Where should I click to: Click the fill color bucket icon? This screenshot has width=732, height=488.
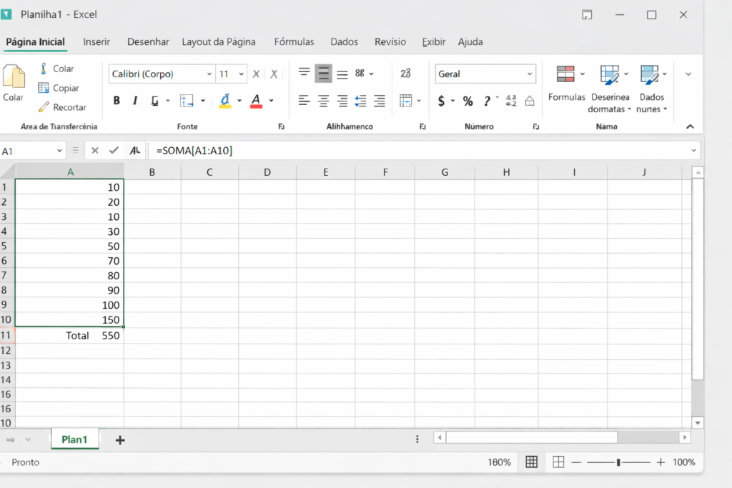point(225,101)
